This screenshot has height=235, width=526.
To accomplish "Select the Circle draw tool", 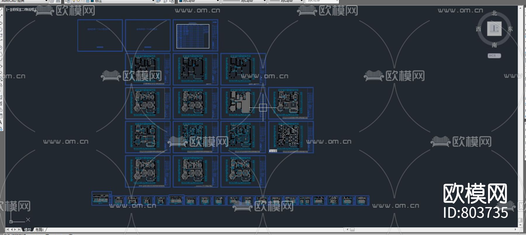I will click(x=1, y=48).
